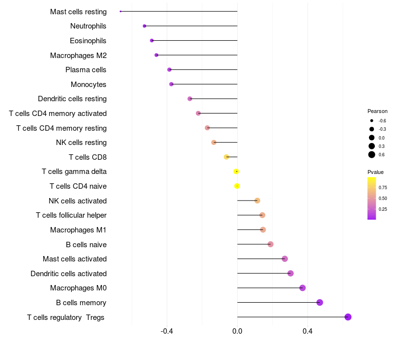Select the Macrophages M0 data point
The image size is (393, 344).
point(303,288)
